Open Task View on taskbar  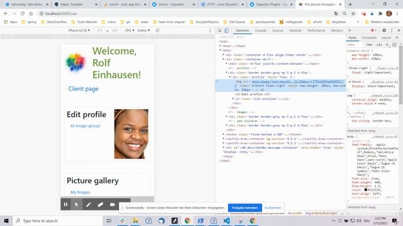click(x=109, y=220)
